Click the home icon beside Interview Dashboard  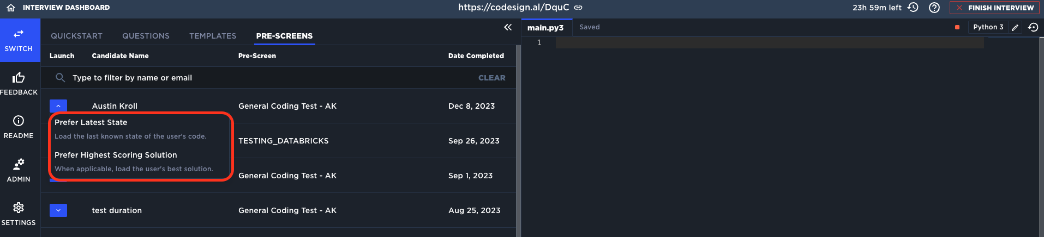pos(11,8)
